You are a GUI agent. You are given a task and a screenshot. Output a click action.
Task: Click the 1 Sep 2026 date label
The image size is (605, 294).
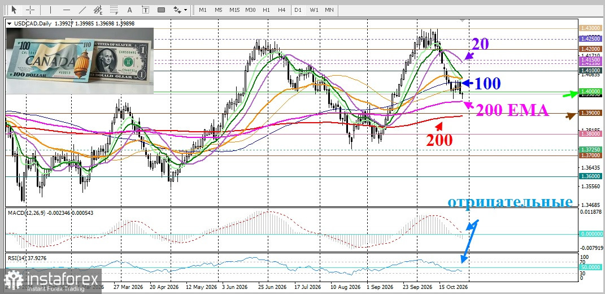[380, 288]
